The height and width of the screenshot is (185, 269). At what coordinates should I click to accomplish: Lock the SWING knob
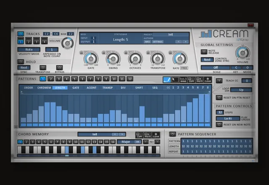104,53
